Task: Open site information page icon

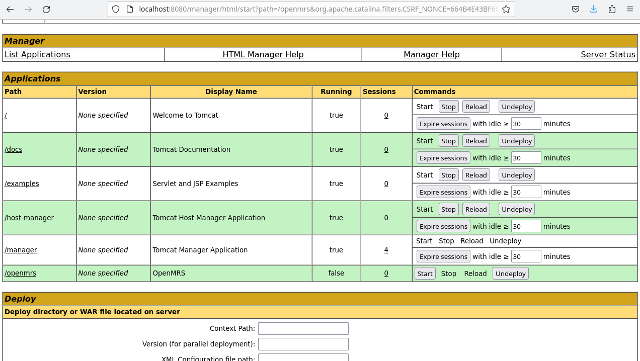Action: (x=129, y=9)
